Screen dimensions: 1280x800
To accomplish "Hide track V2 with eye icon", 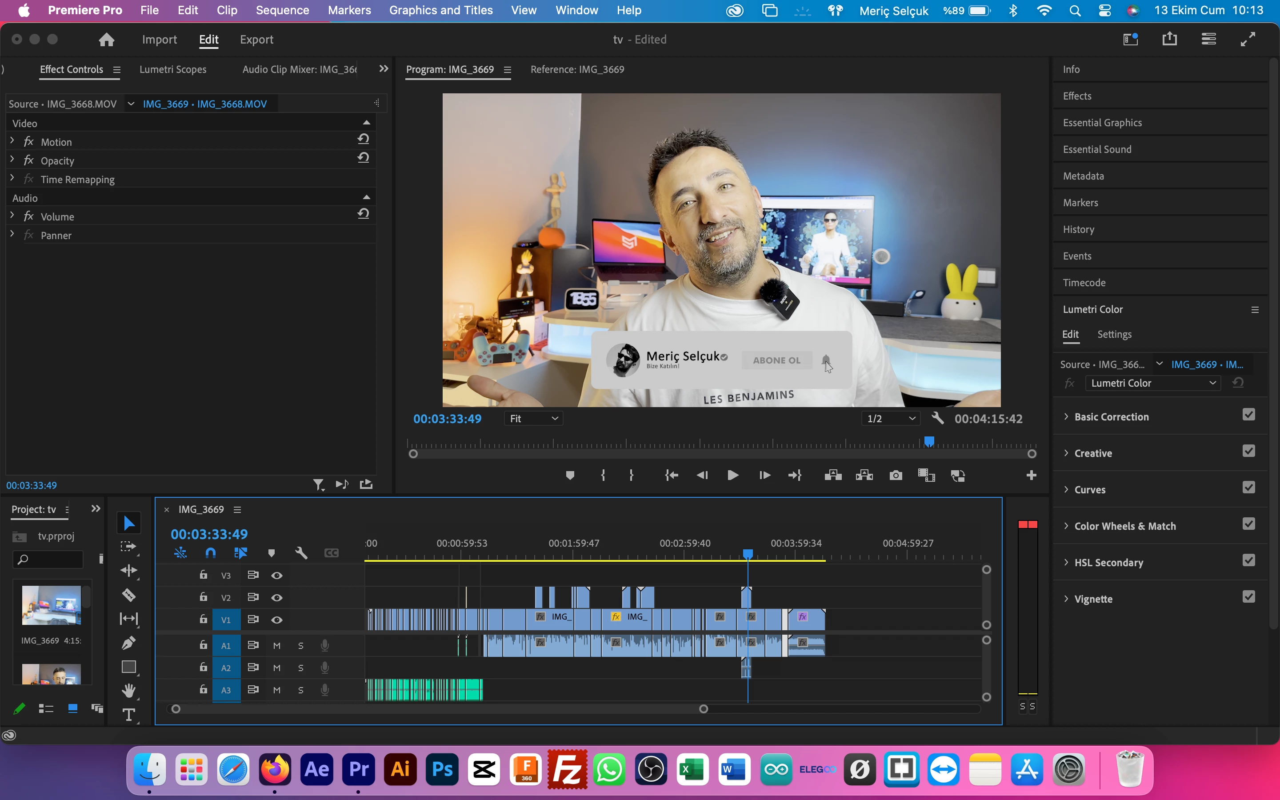I will click(276, 597).
